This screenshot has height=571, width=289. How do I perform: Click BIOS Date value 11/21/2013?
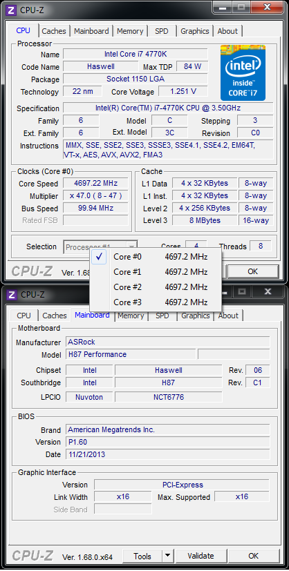168,454
